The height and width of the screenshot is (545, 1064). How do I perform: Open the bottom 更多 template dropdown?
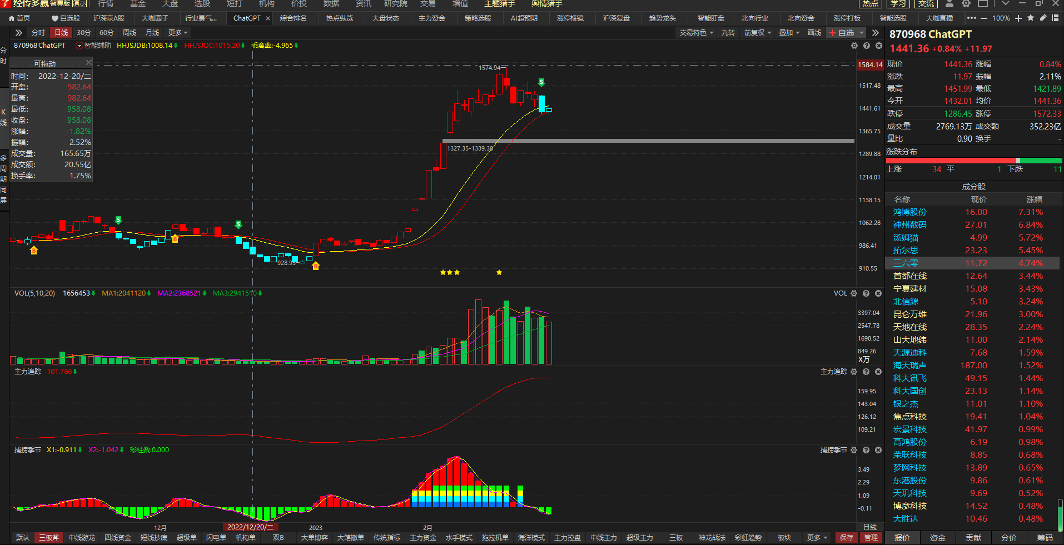(817, 537)
